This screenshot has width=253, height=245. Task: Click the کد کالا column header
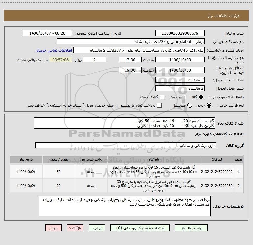click(x=217, y=160)
